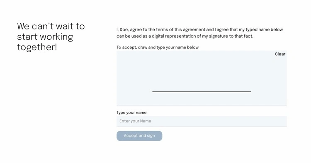Click the word 'together!' in the heading
Viewport: 311px width, 163px height.
pos(37,47)
